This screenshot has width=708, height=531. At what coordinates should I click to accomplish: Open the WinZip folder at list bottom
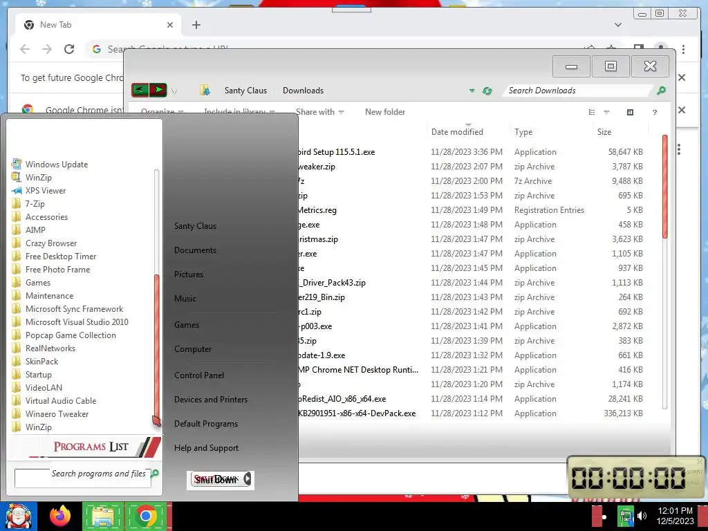pos(32,427)
